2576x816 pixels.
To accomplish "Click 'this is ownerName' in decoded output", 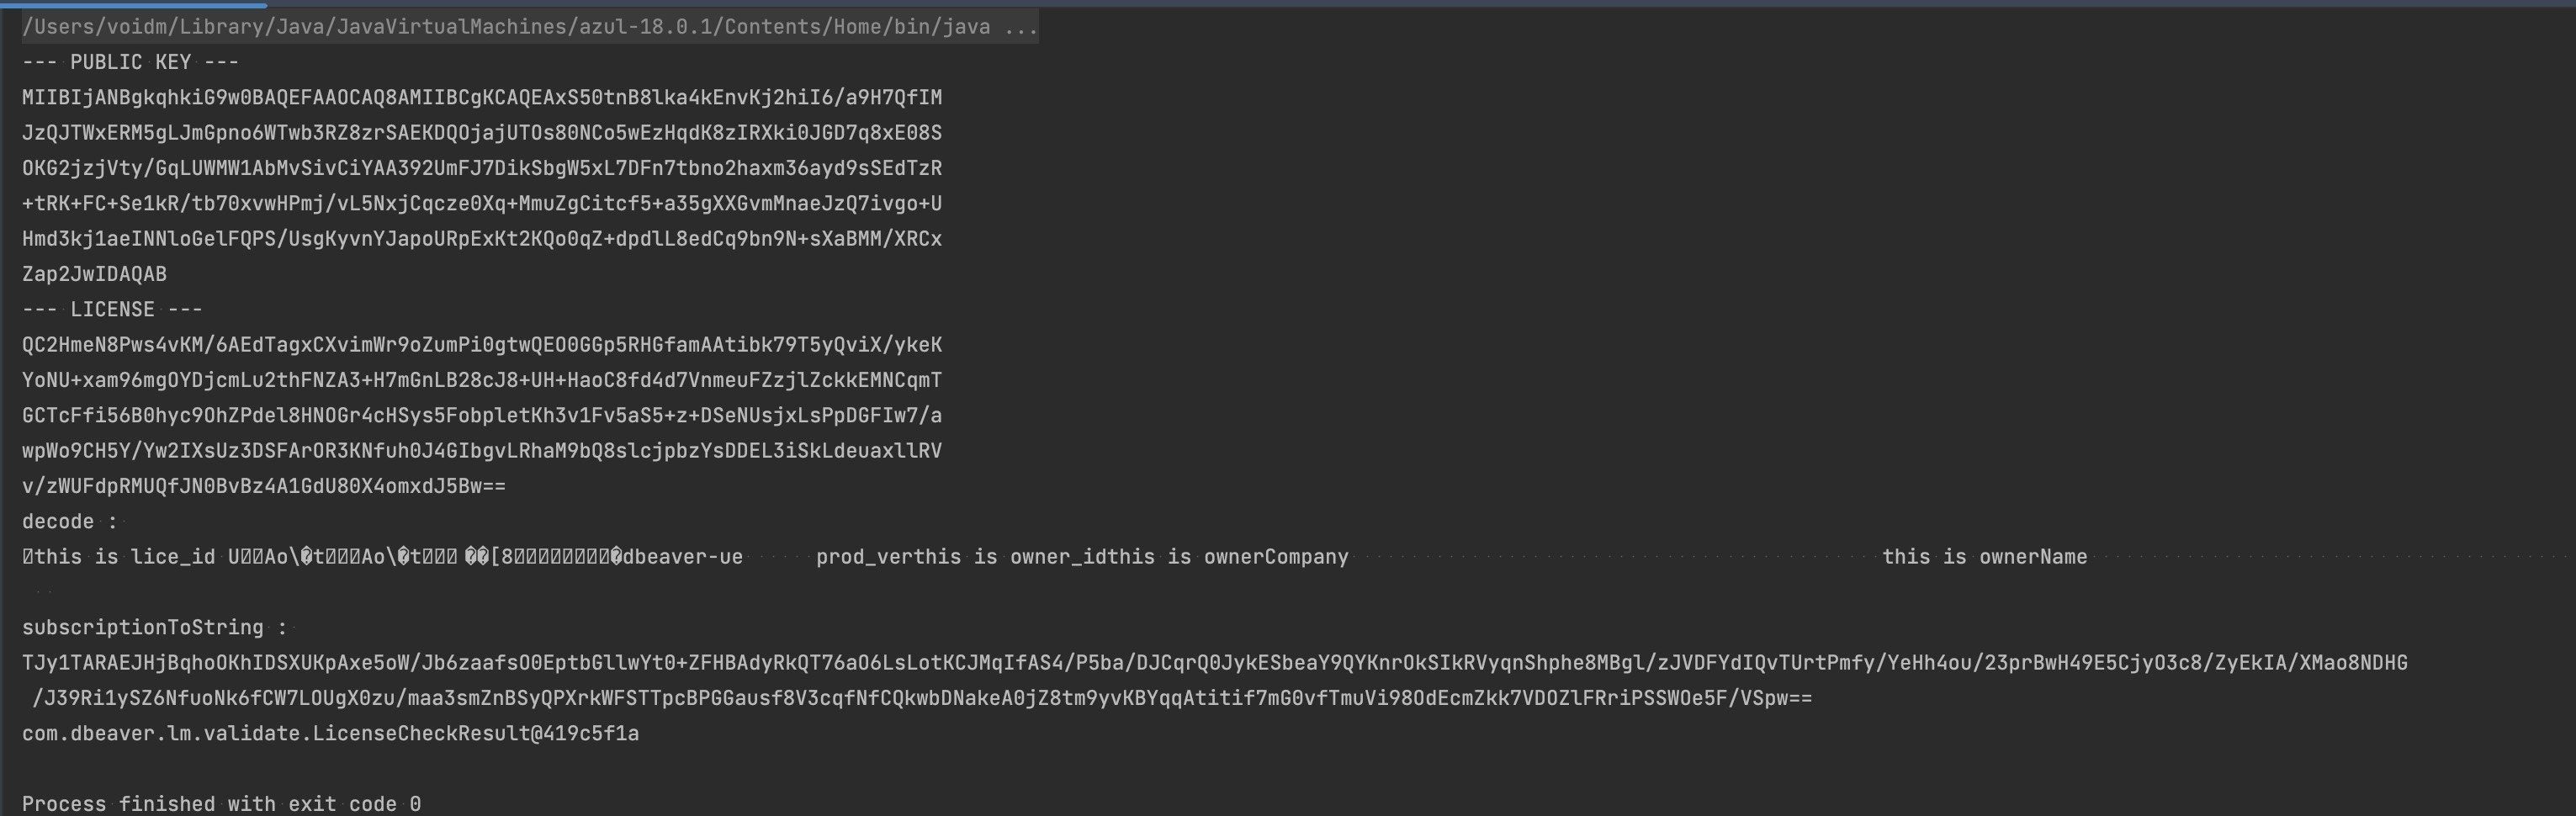I will click(1985, 557).
